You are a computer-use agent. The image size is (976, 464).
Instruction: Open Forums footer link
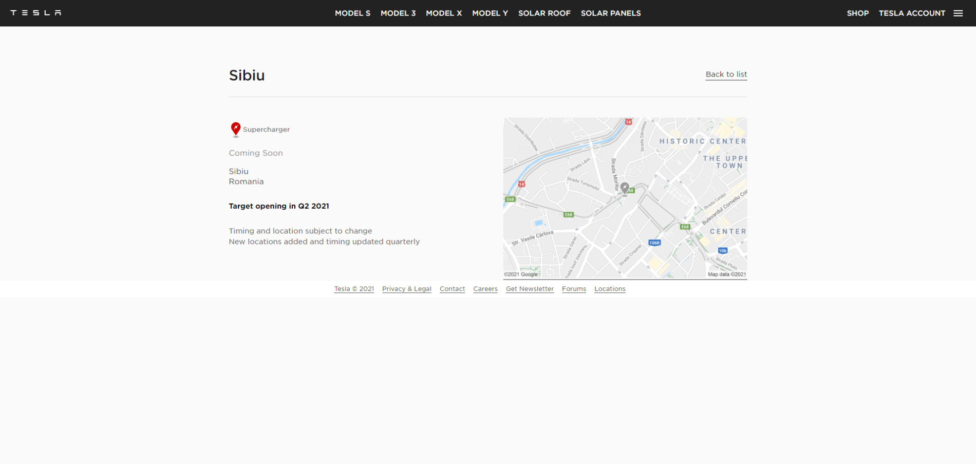click(574, 289)
